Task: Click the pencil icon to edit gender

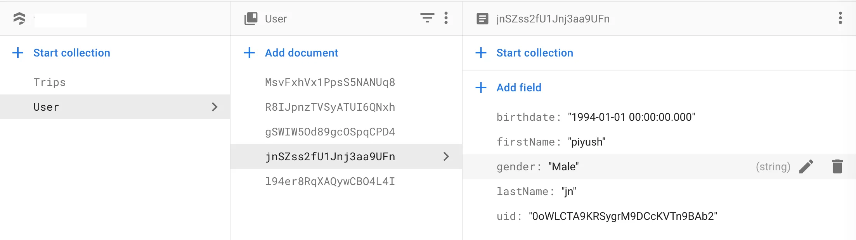Action: [x=806, y=166]
